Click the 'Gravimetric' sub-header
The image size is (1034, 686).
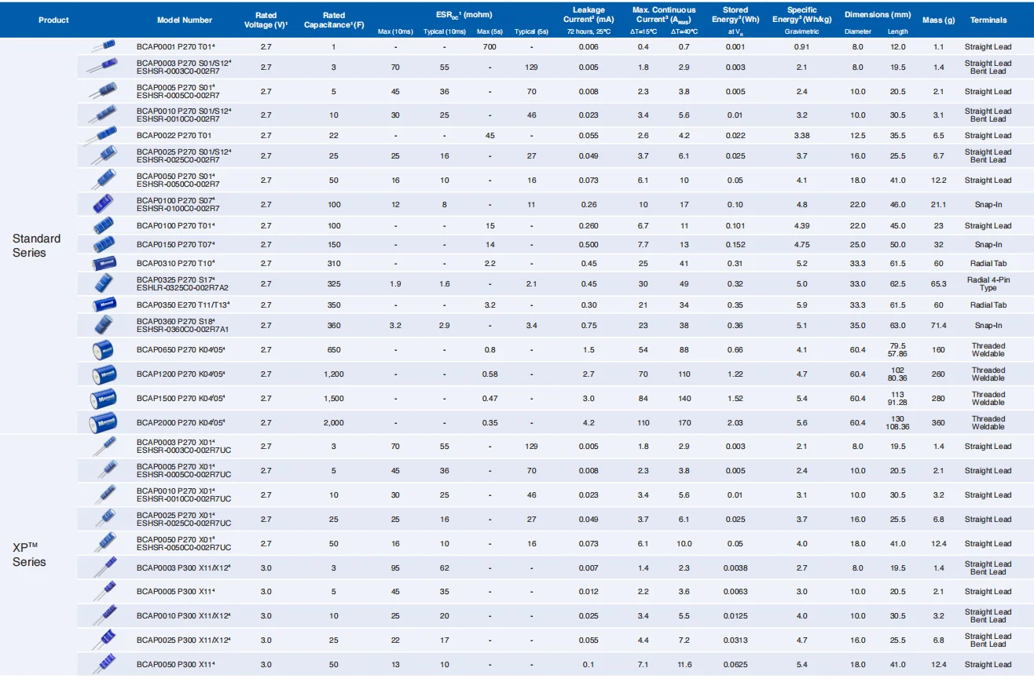click(x=801, y=32)
